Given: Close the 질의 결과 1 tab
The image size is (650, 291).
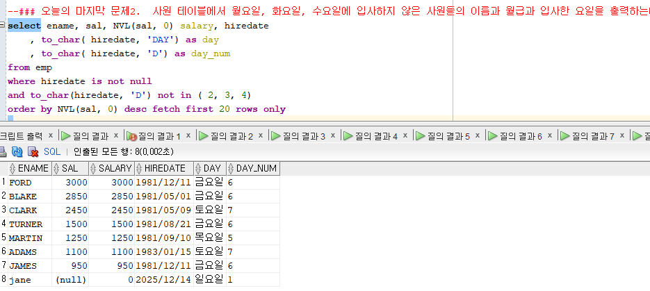Looking at the screenshot, I should pyautogui.click(x=188, y=135).
